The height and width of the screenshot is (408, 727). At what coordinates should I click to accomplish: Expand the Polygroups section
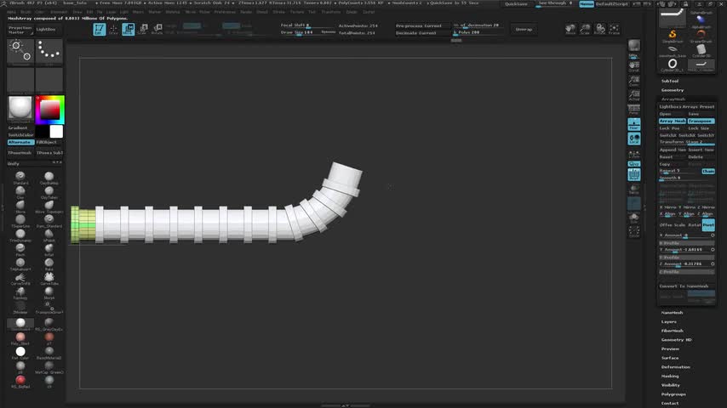[673, 394]
